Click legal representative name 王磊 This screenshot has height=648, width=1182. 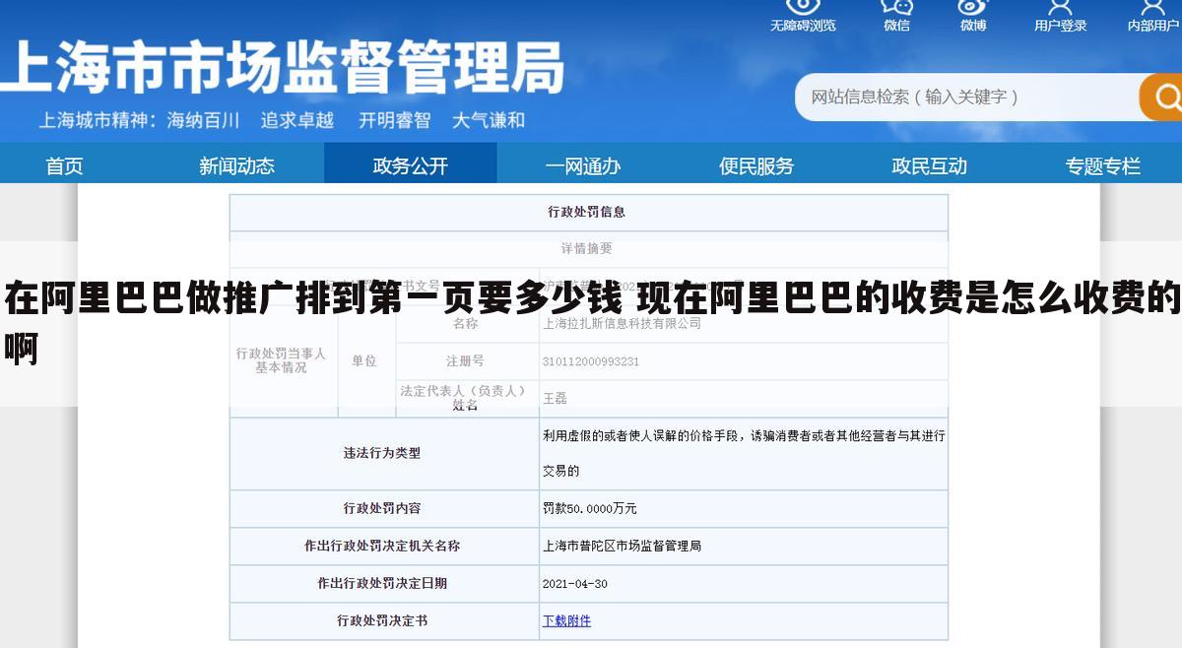tap(556, 399)
